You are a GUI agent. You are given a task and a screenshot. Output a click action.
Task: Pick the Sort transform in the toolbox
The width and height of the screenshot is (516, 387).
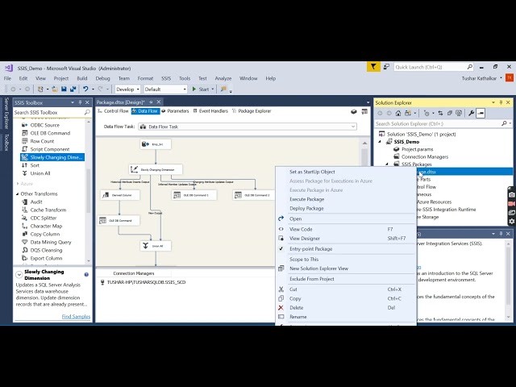pyautogui.click(x=31, y=165)
